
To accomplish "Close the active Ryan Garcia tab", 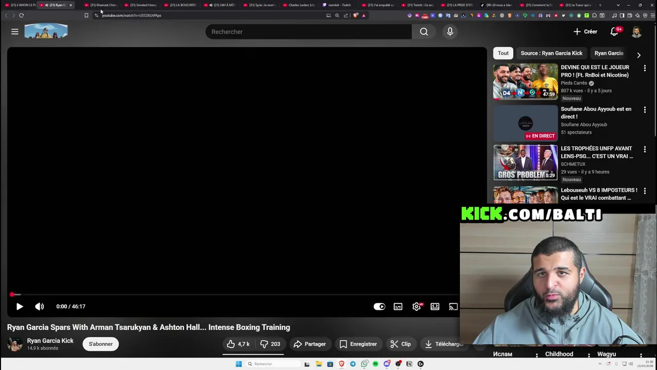I will (x=71, y=5).
